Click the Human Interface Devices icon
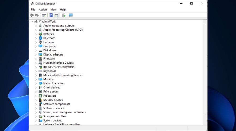 click(x=40, y=63)
